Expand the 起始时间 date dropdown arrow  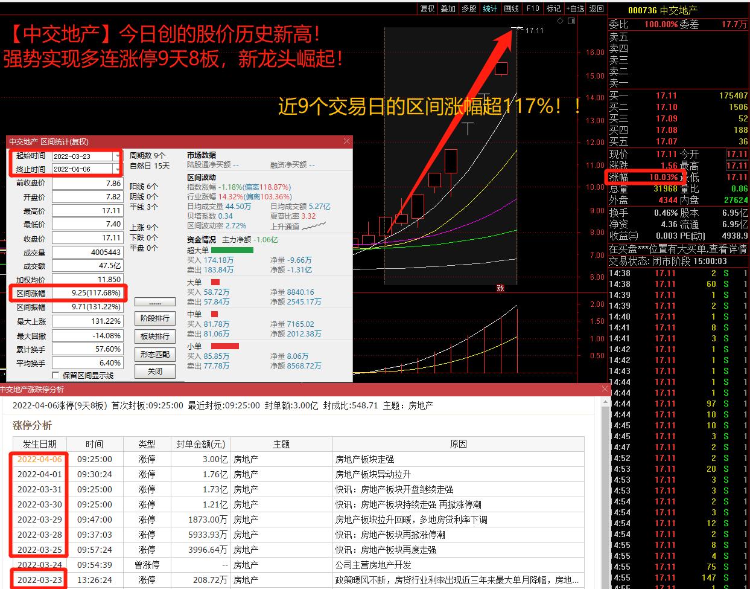tap(117, 156)
